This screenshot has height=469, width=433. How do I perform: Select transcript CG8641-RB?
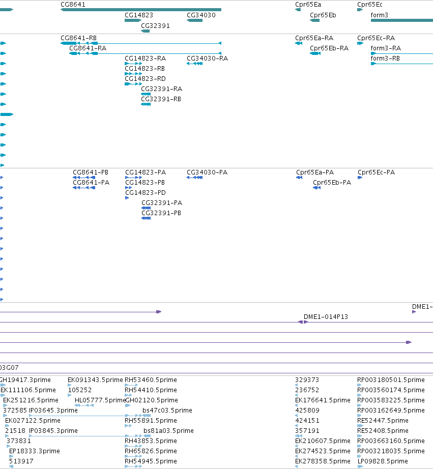[x=140, y=43]
